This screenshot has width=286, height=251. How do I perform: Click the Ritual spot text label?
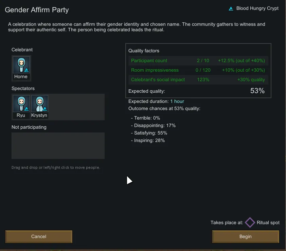268,223
